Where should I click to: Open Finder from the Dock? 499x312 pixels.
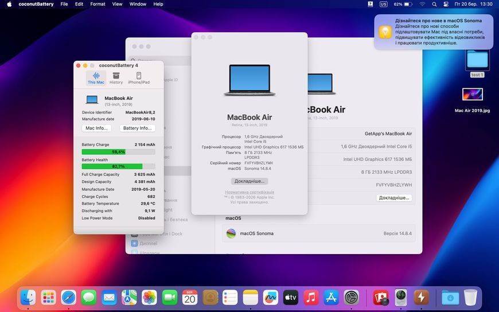pyautogui.click(x=28, y=297)
